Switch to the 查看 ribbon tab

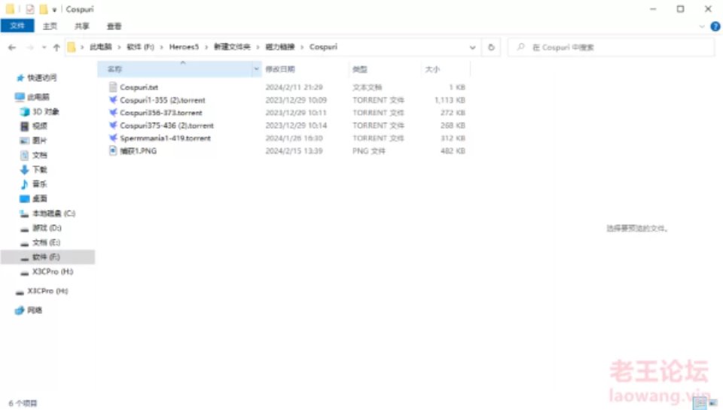tap(114, 26)
